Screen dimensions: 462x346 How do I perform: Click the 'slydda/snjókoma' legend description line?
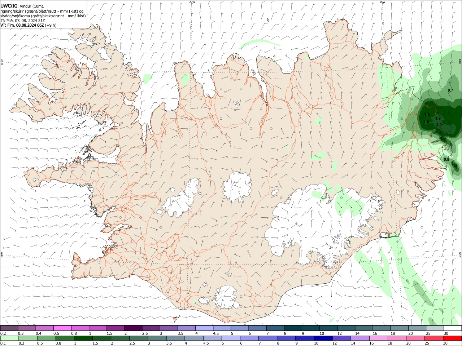pos(43,16)
